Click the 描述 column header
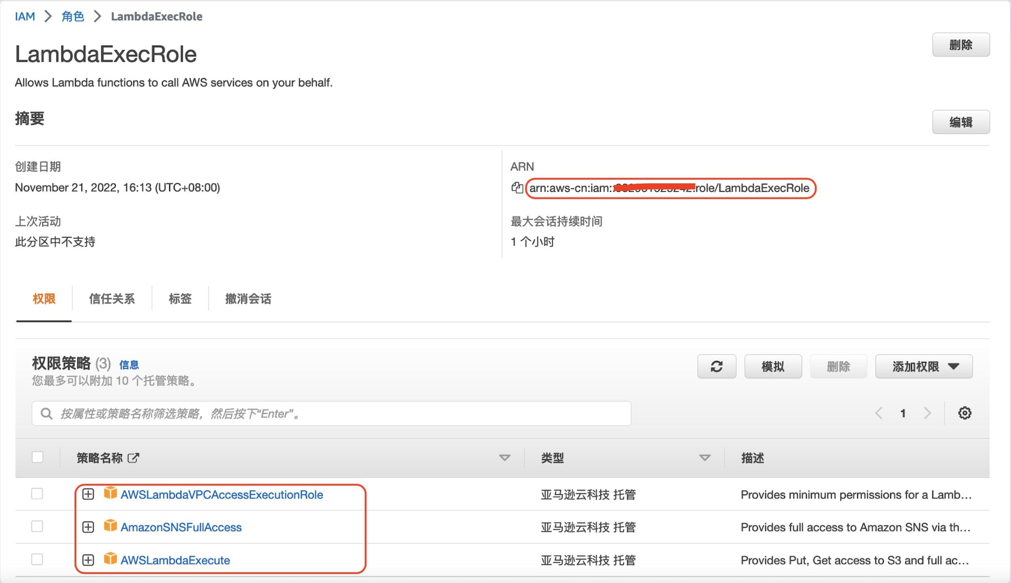The height and width of the screenshot is (583, 1011). coord(752,458)
